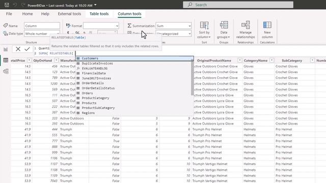Select Regions from autocomplete list
Viewport: 326px width, 183px height.
133,113
